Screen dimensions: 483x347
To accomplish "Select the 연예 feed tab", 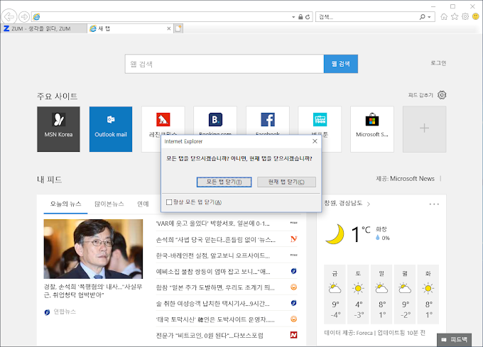I will [x=143, y=204].
